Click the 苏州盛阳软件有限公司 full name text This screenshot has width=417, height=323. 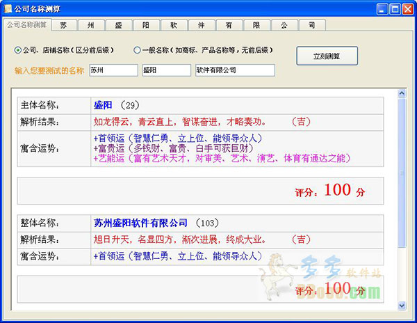[140, 223]
